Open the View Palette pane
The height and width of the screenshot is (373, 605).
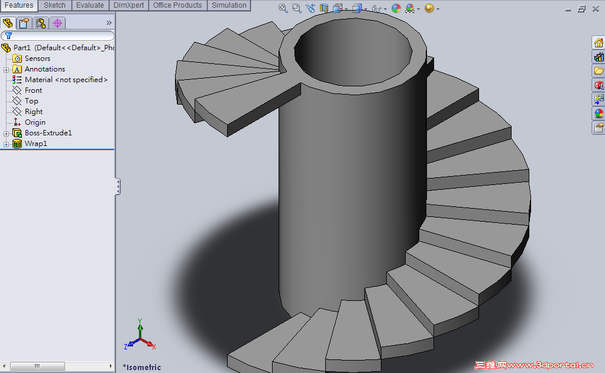[x=598, y=99]
